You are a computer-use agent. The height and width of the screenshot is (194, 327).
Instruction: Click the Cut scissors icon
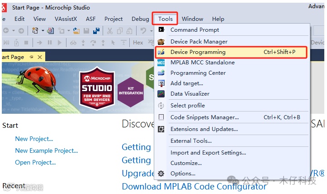(x=110, y=31)
